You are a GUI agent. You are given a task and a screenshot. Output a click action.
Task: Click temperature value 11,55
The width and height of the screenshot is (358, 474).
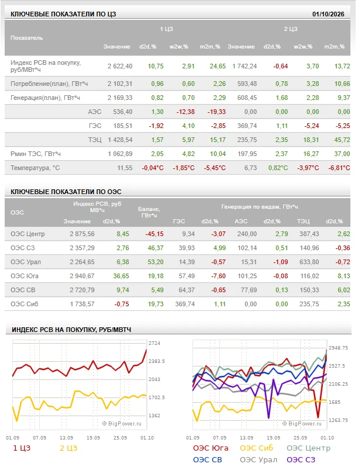coord(125,168)
